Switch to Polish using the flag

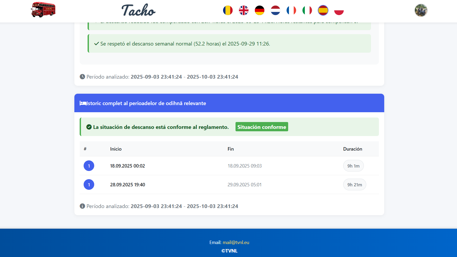(339, 11)
